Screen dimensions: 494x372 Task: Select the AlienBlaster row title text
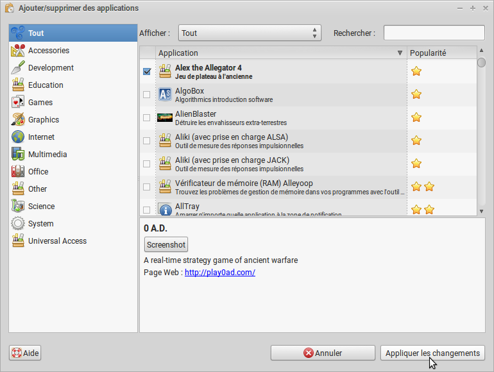196,114
